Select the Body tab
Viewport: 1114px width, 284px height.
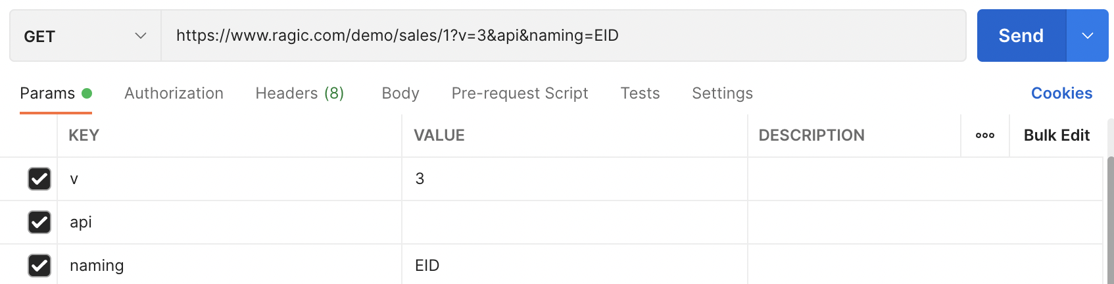[400, 93]
